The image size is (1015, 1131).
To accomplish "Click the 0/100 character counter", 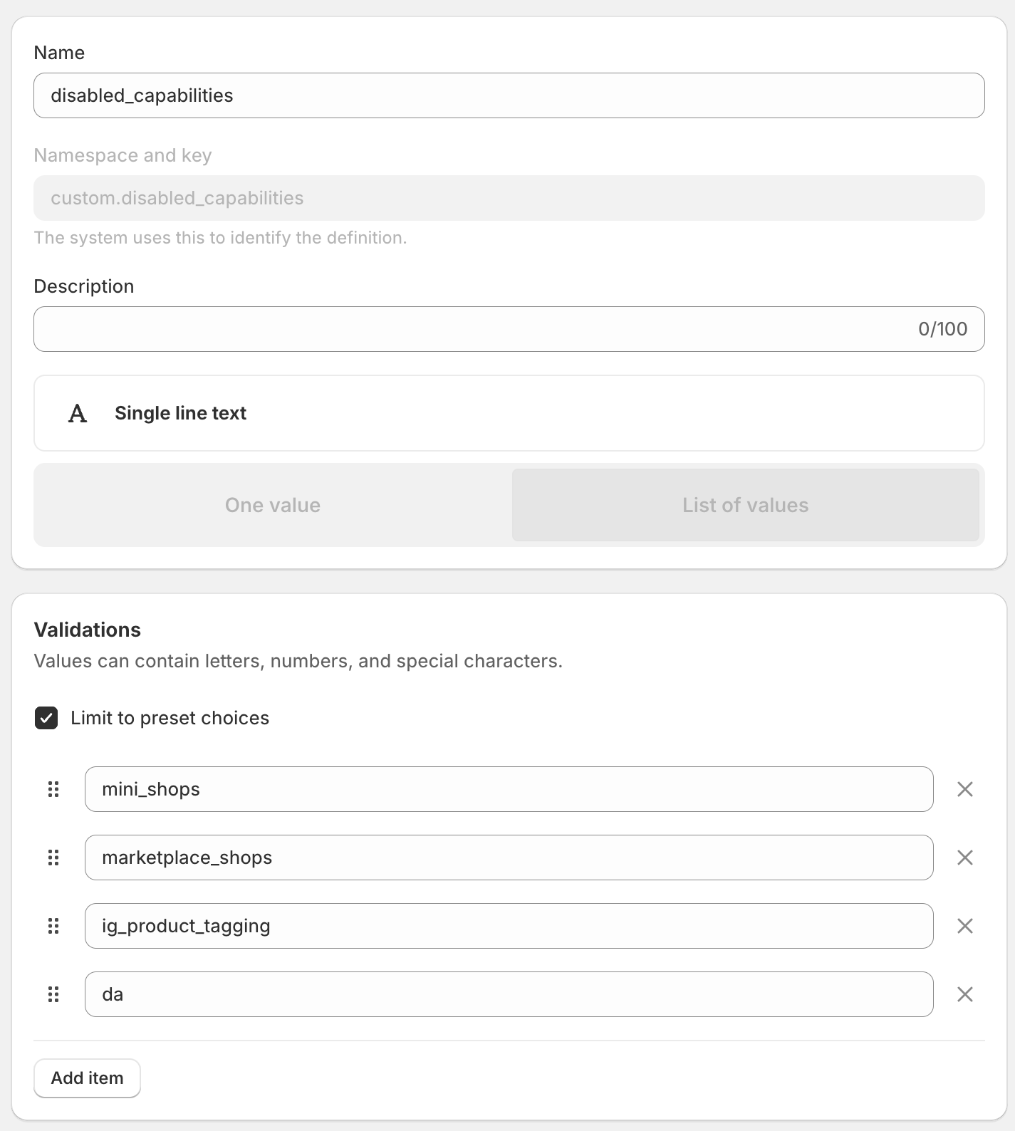I will [x=942, y=329].
